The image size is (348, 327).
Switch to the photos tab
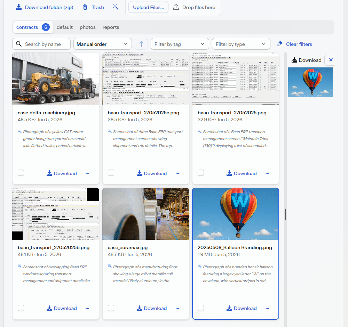coord(88,27)
